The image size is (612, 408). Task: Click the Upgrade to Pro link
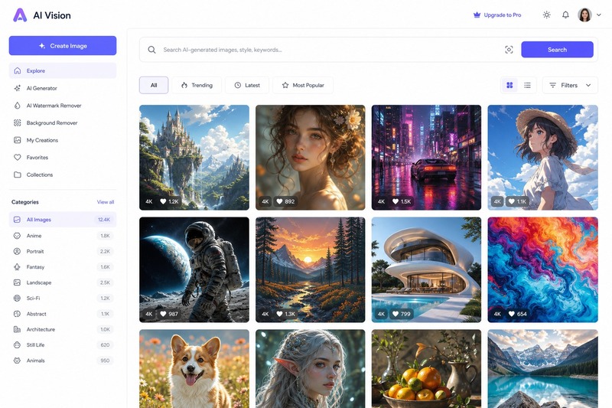[x=497, y=15]
